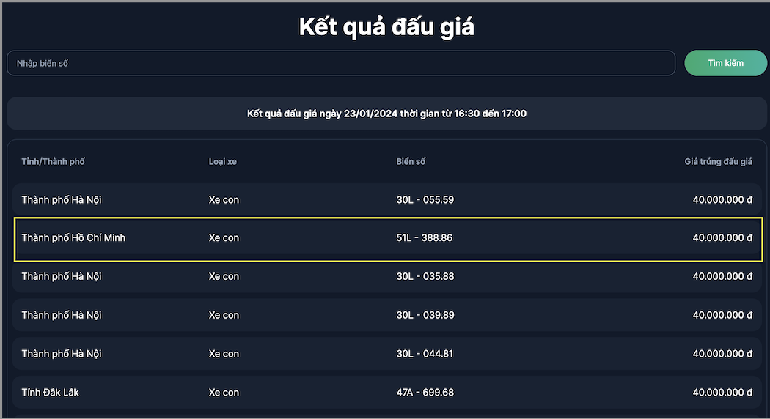Viewport: 770px width, 419px height.
Task: Click the 'Tỉnh/Thành phố' column header
Action: click(x=58, y=161)
